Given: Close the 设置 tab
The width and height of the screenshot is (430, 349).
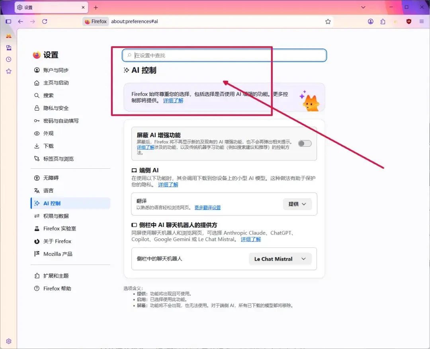Looking at the screenshot, I should point(83,8).
